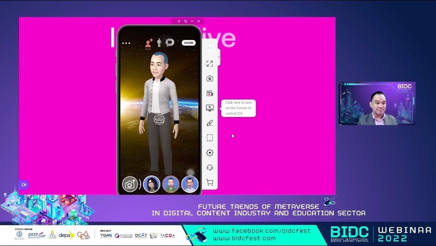This screenshot has width=436, height=246.
Task: Tap the add-photo camera button on phone
Action: click(x=130, y=184)
